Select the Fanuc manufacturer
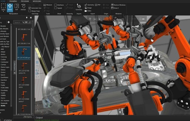Image resolution: width=190 pixels, height=121 pixels. [3, 82]
